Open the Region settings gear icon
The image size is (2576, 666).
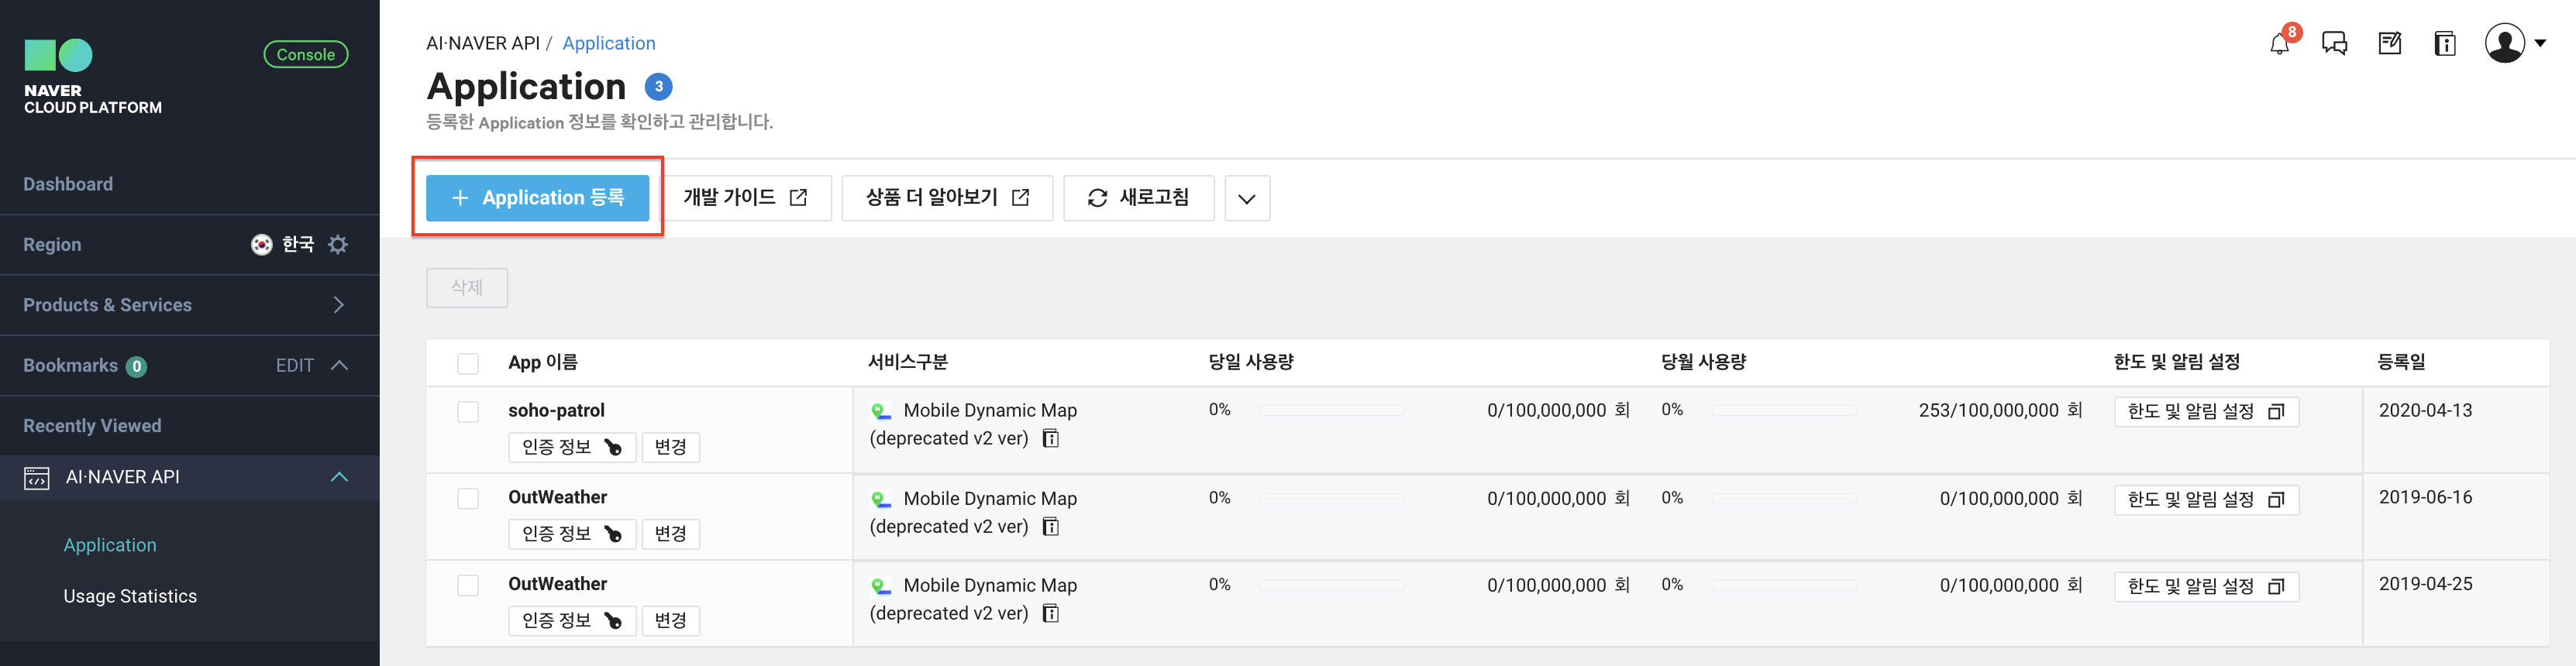338,244
